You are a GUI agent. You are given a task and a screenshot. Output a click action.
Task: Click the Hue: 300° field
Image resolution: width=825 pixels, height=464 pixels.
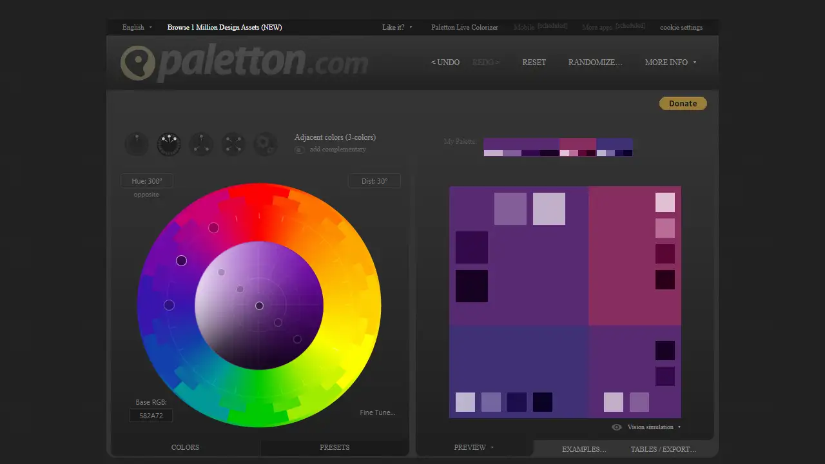146,180
